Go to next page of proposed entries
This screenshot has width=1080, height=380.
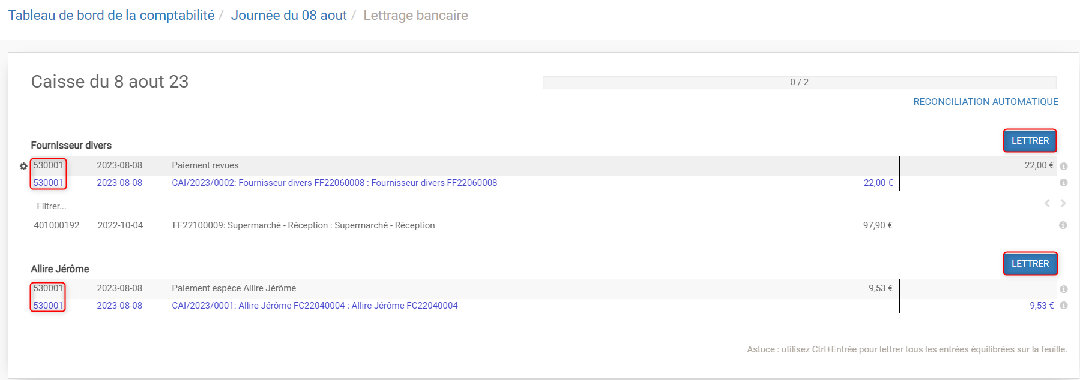[x=1063, y=203]
